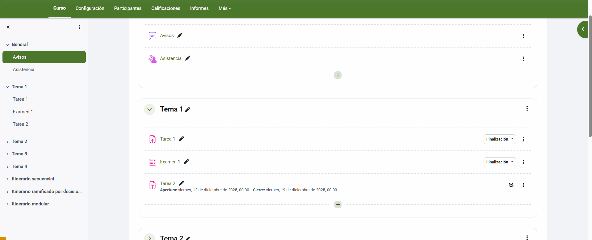Screen dimensions: 592x240
Task: Open the Tema 1 section actions menu
Action: (527, 108)
